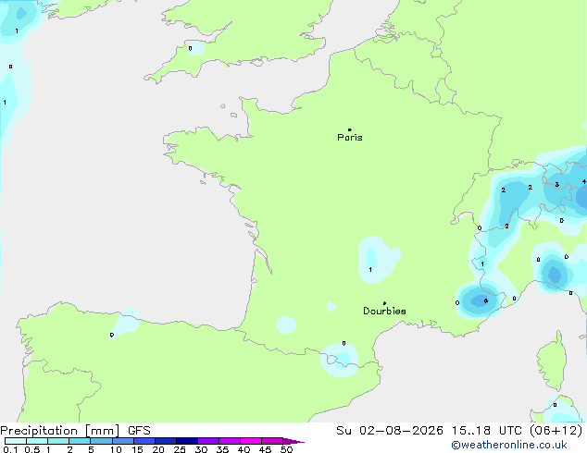Viewport: 587px width, 453px height.
Task: Select the 2–5 mm legend swatch
Action: [x=80, y=441]
